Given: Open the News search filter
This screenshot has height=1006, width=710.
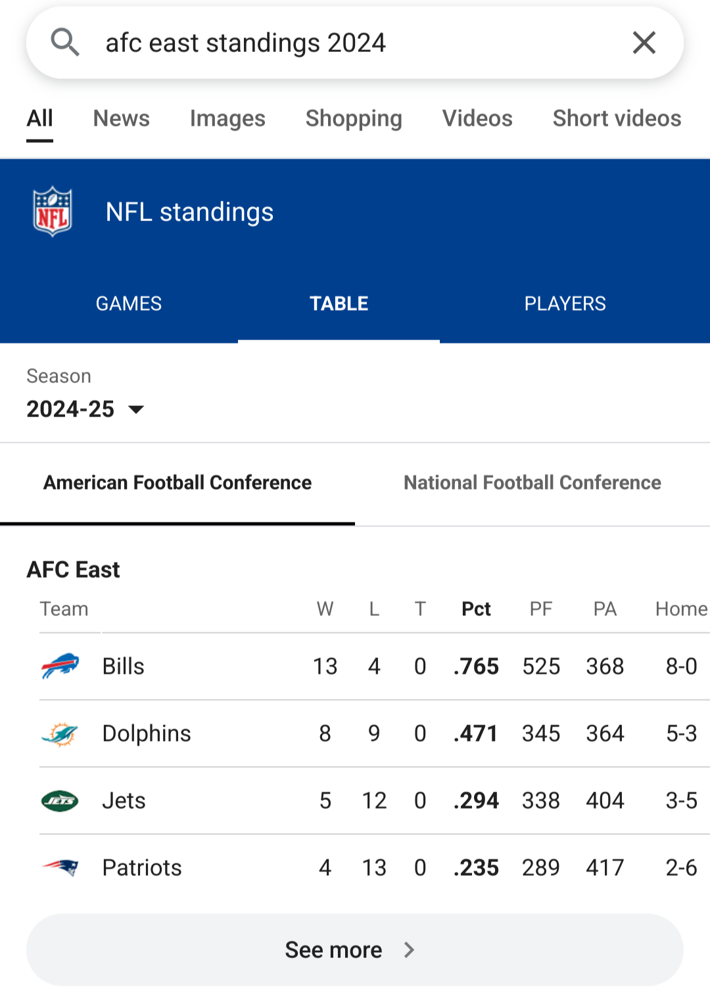Looking at the screenshot, I should (122, 118).
